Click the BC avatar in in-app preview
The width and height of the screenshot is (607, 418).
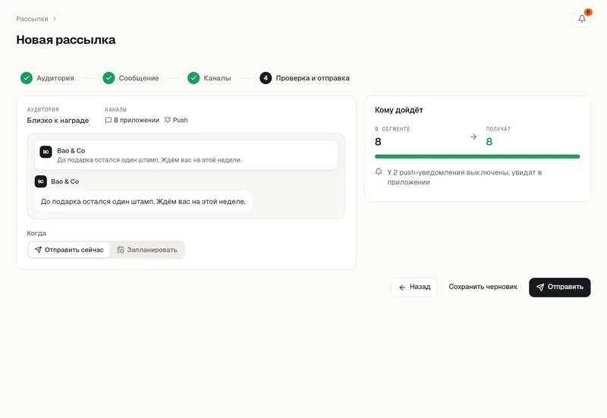[41, 181]
